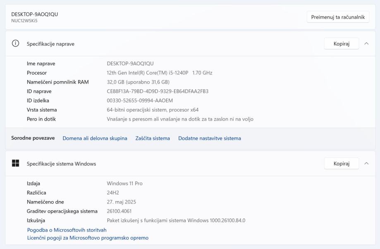The height and width of the screenshot is (249, 380).
Task: Open the Zaščita sistema link
Action: coord(153,138)
